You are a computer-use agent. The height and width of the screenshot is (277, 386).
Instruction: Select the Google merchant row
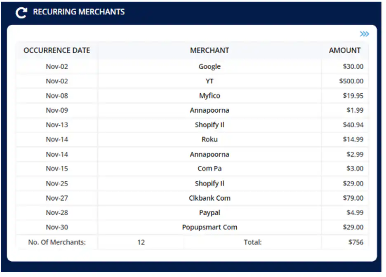[x=209, y=67]
